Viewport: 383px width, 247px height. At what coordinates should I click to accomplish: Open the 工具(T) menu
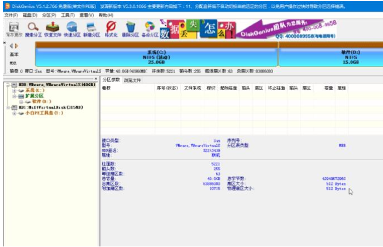pos(68,15)
